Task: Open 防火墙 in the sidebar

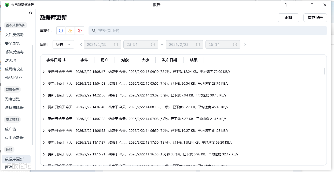Action: (x=10, y=61)
